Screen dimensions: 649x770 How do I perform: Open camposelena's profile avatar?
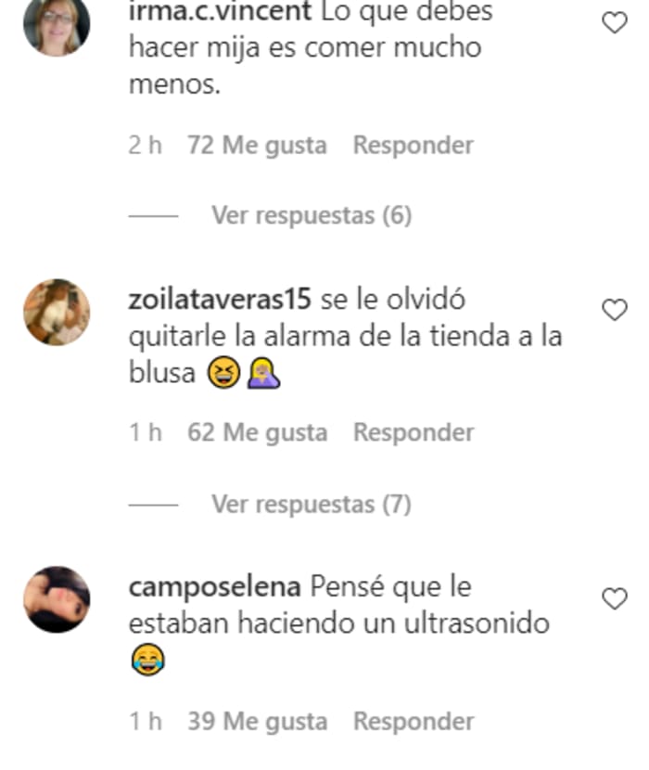pos(57,599)
